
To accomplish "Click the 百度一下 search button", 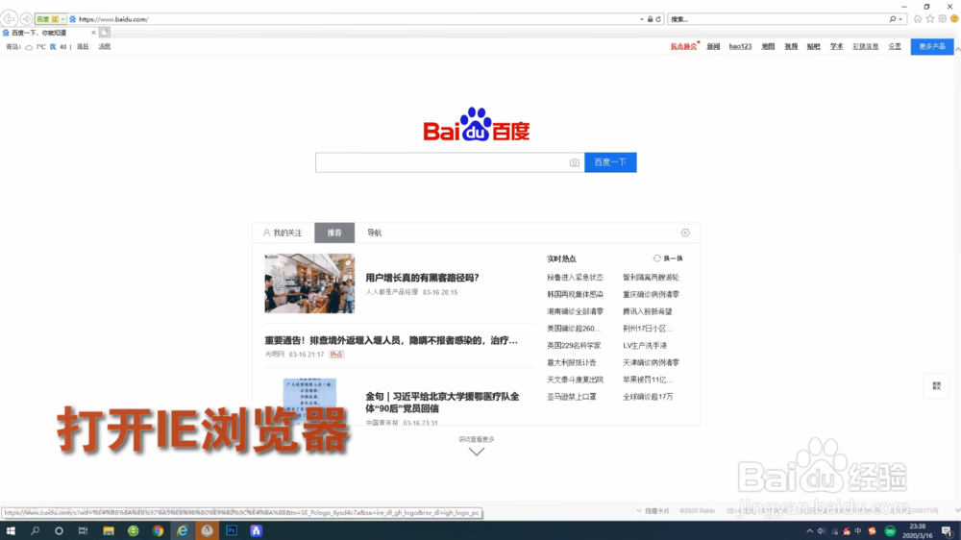I will tap(610, 162).
